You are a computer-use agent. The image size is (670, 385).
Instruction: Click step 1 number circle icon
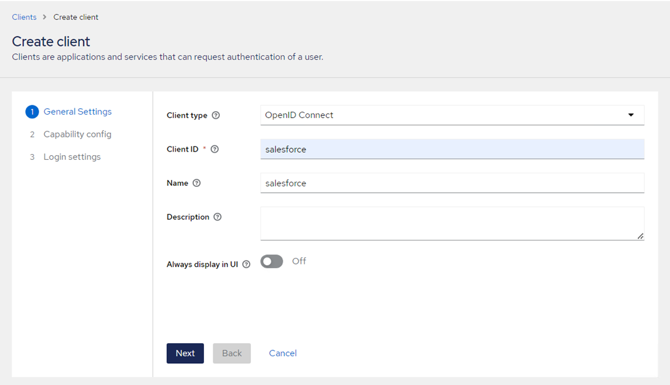click(32, 112)
